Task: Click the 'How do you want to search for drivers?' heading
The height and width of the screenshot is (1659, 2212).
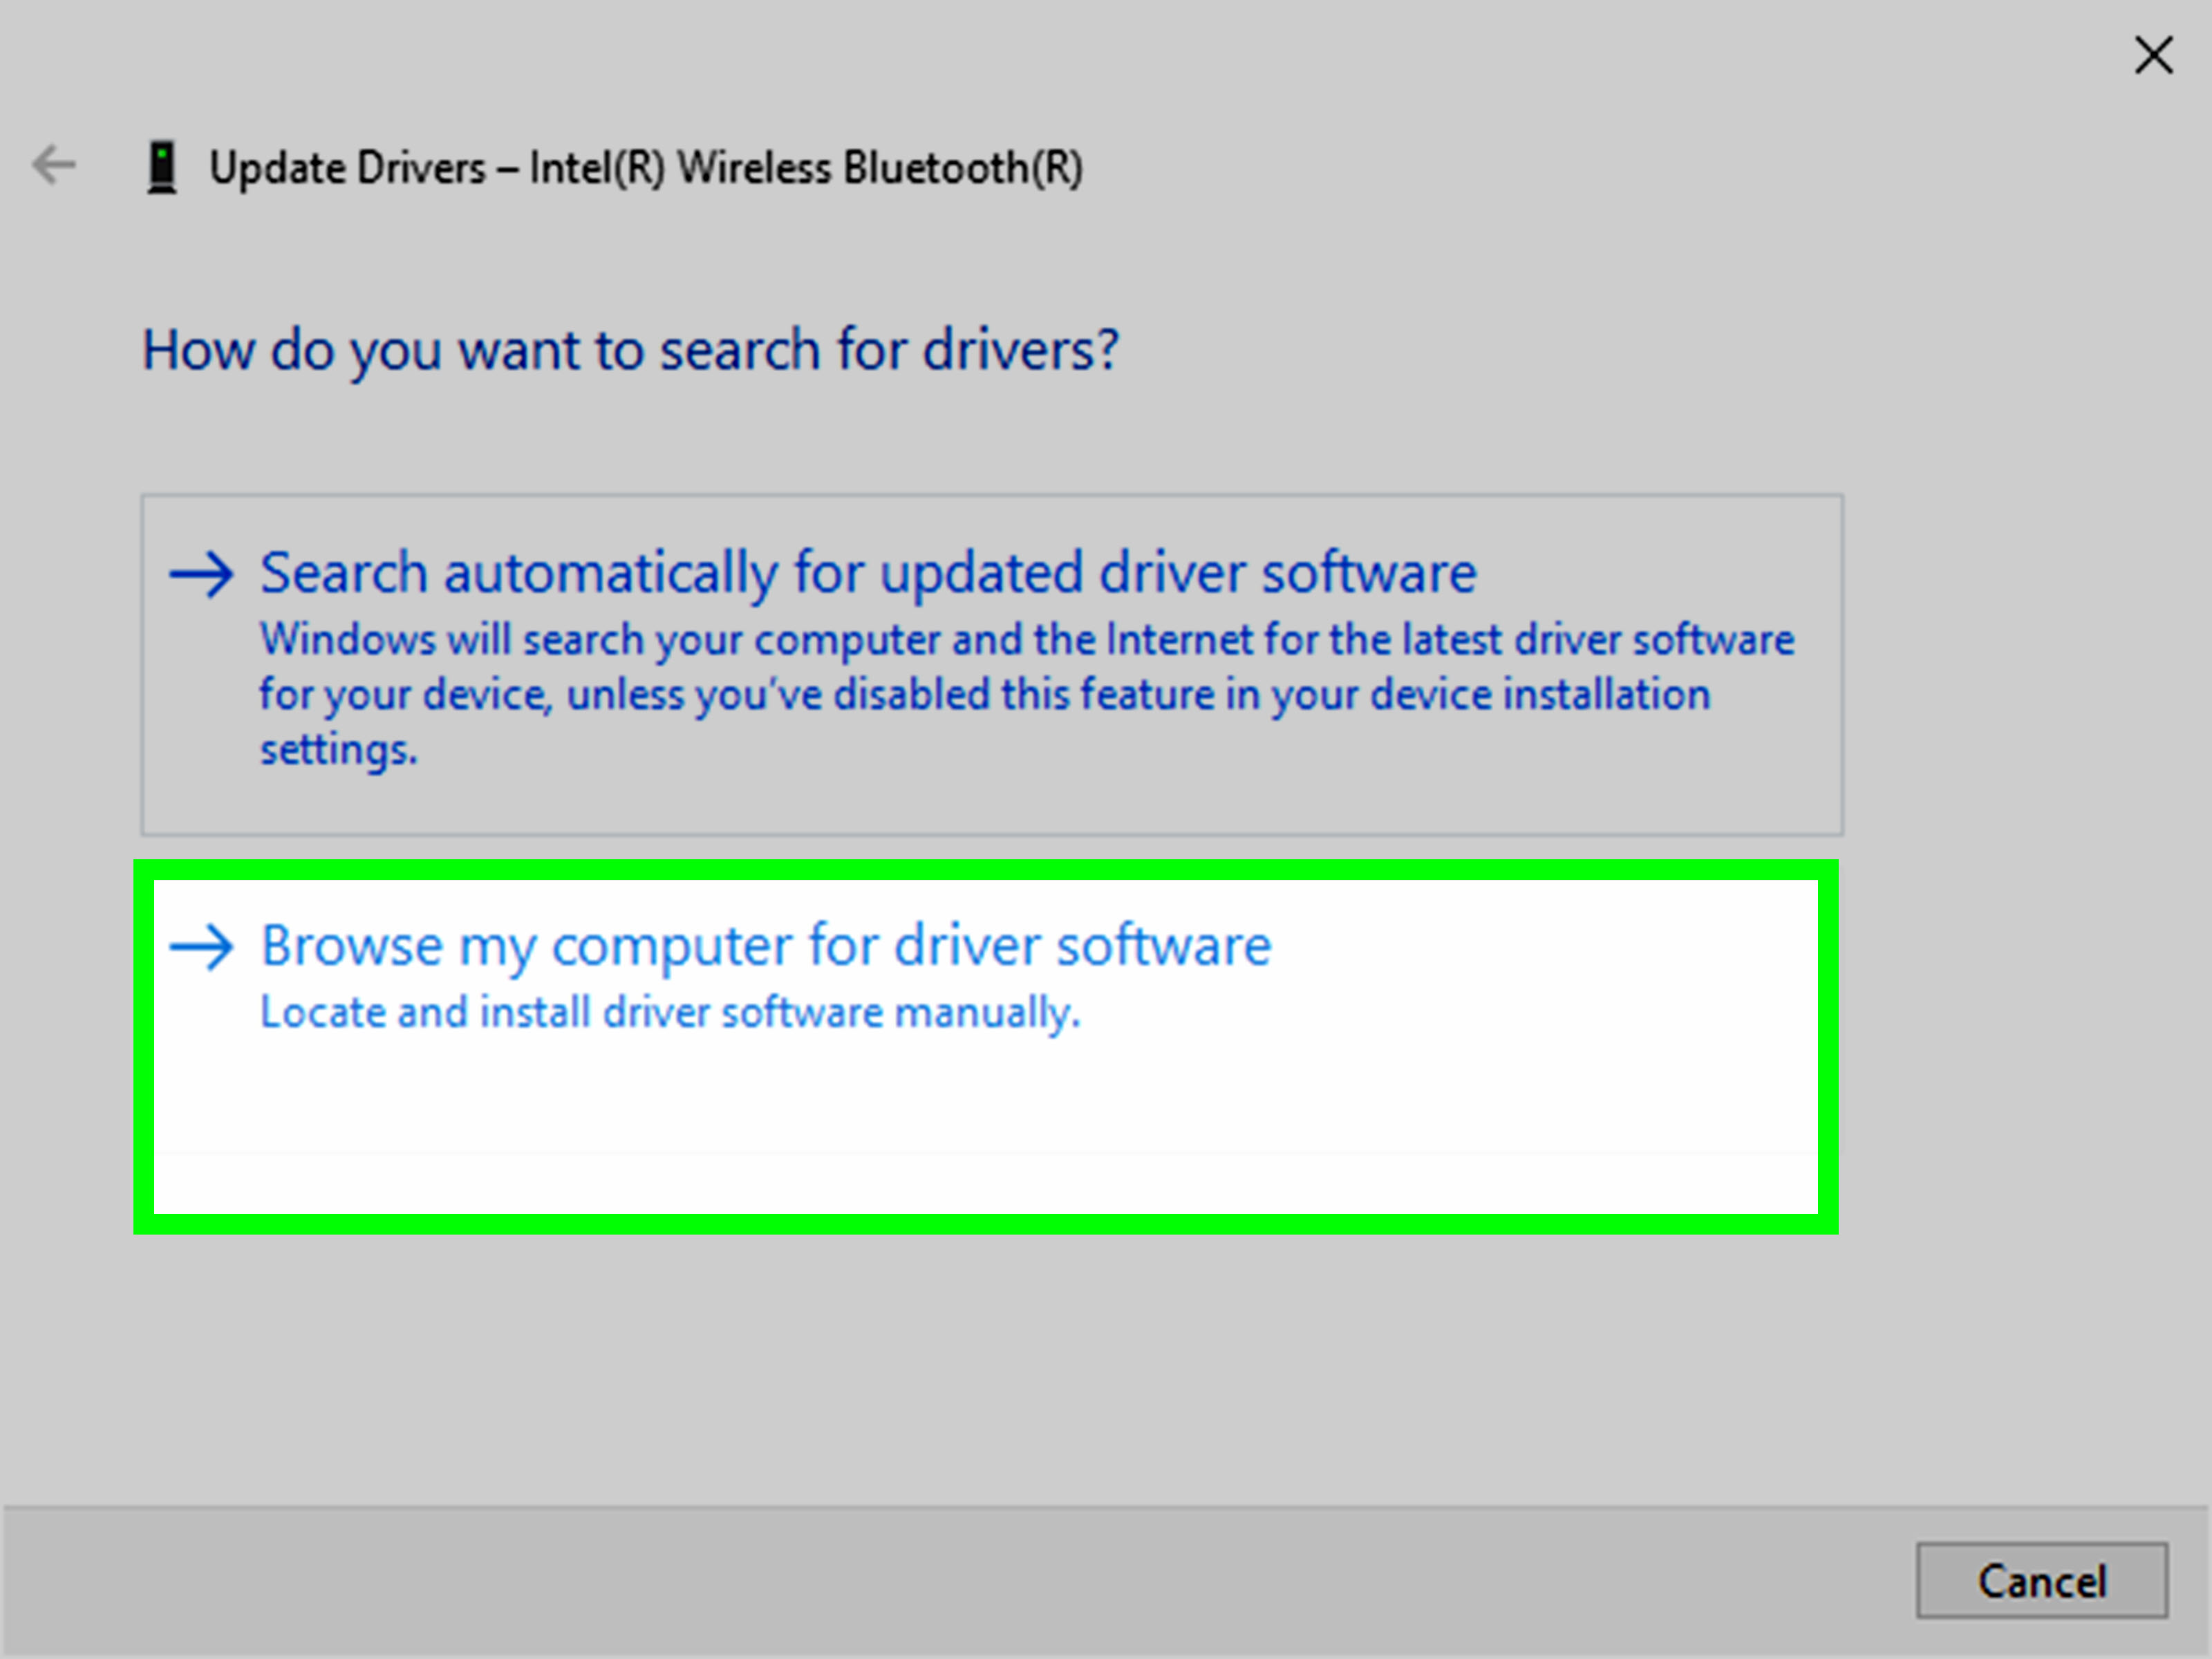Action: click(x=630, y=352)
